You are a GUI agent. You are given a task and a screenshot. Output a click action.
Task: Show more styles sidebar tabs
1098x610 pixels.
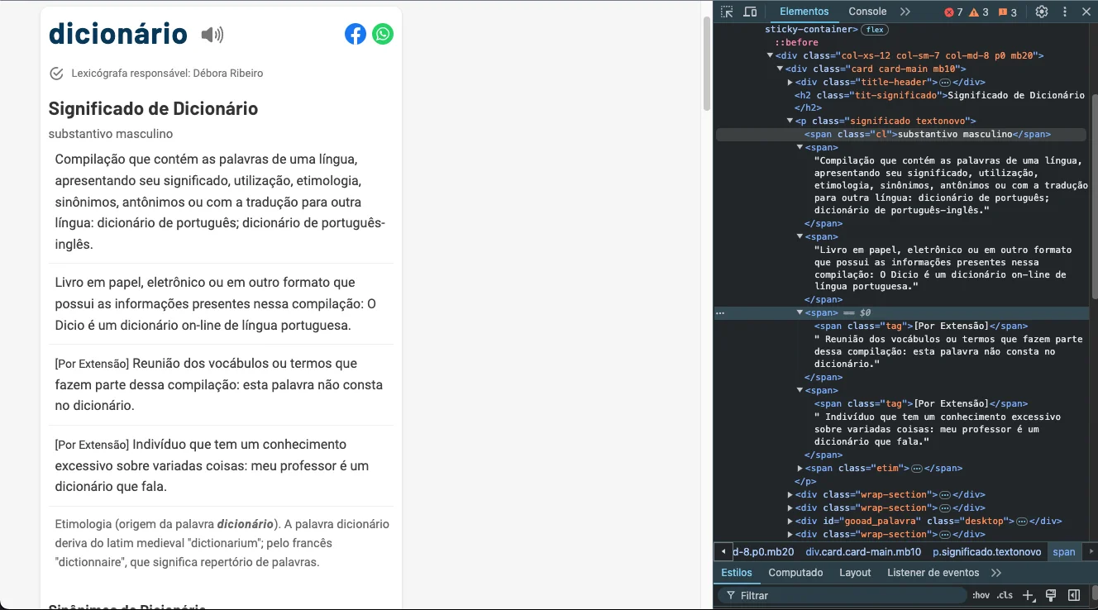tap(995, 573)
